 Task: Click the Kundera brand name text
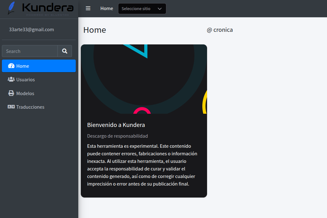click(48, 8)
